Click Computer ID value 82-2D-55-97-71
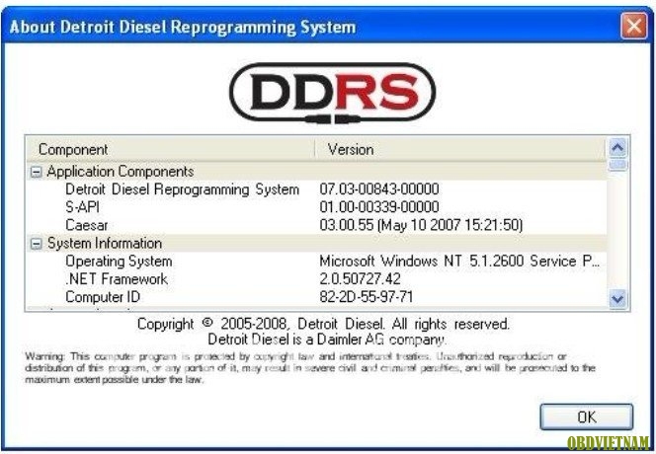This screenshot has width=656, height=454. coord(367,297)
